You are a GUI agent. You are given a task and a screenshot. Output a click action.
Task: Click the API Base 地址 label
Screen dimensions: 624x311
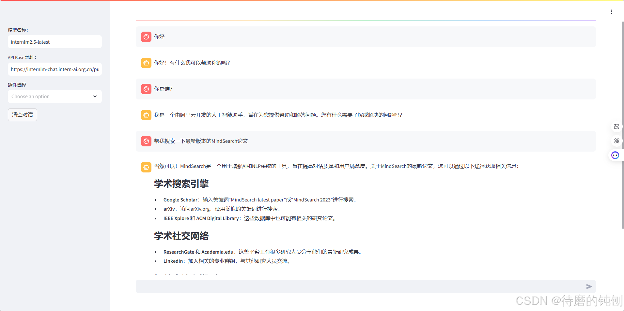coord(22,57)
